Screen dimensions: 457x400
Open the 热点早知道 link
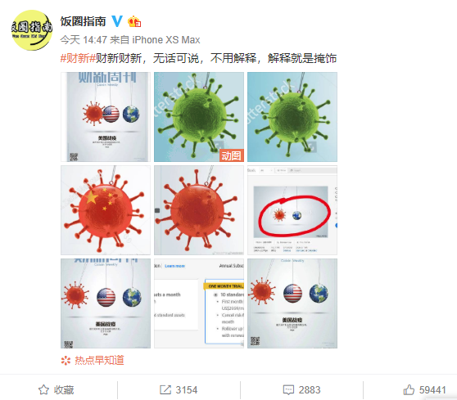coord(99,361)
